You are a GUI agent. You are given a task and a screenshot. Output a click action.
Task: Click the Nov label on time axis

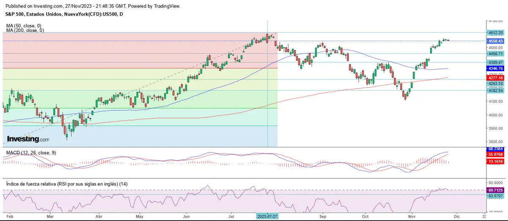pyautogui.click(x=411, y=216)
